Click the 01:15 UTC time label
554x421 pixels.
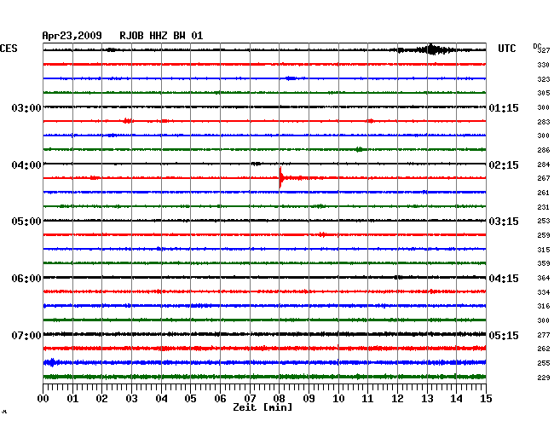504,107
